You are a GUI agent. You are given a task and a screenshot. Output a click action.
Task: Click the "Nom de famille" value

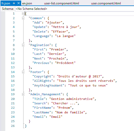pos(70,112)
